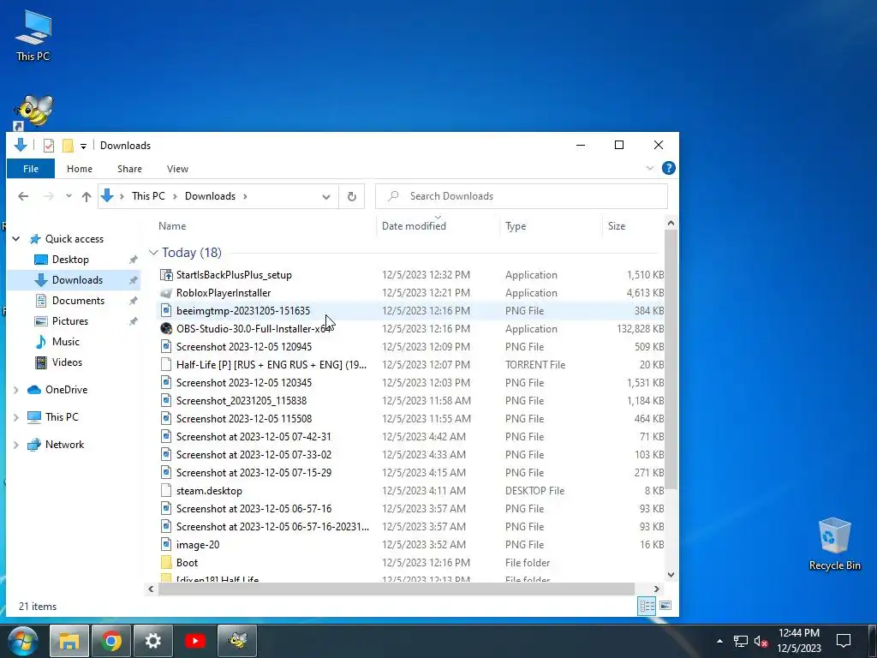Select Network in navigation pane
The height and width of the screenshot is (658, 877).
coord(64,445)
